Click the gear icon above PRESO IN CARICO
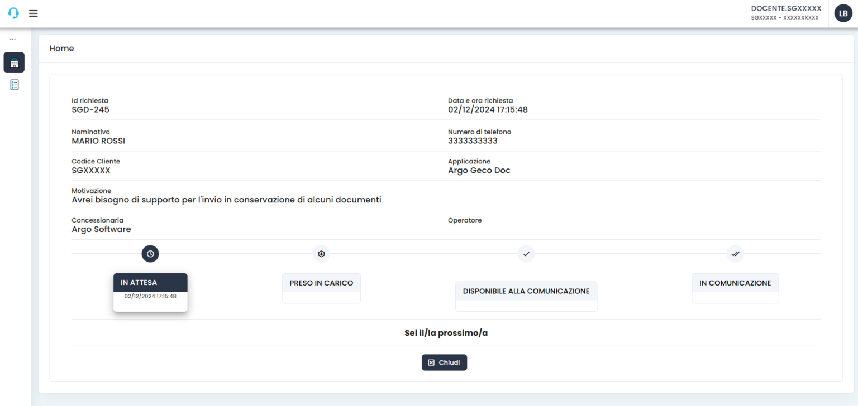The height and width of the screenshot is (406, 858). pos(321,253)
